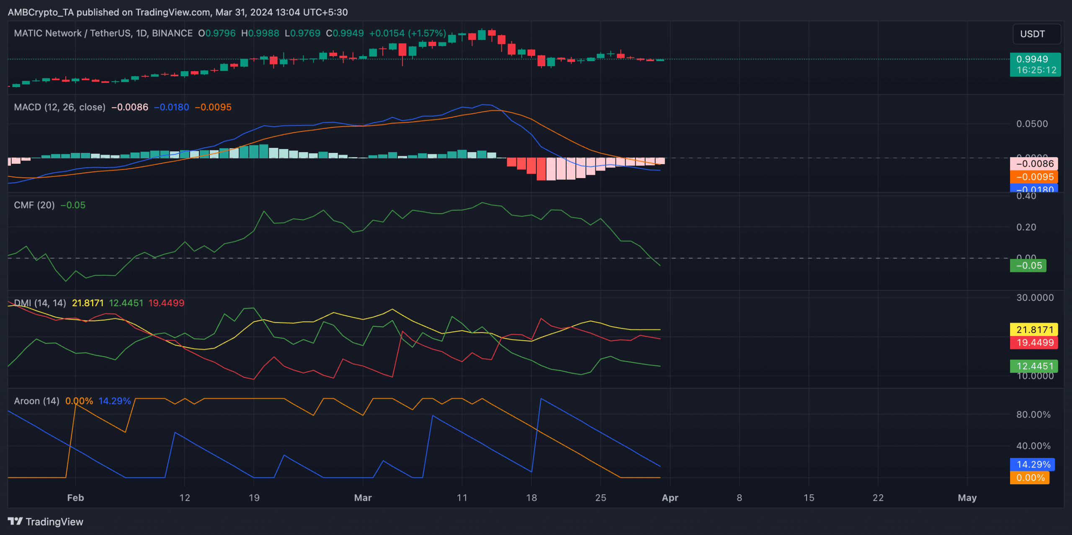Click the 25 date marker on axis

[600, 498]
